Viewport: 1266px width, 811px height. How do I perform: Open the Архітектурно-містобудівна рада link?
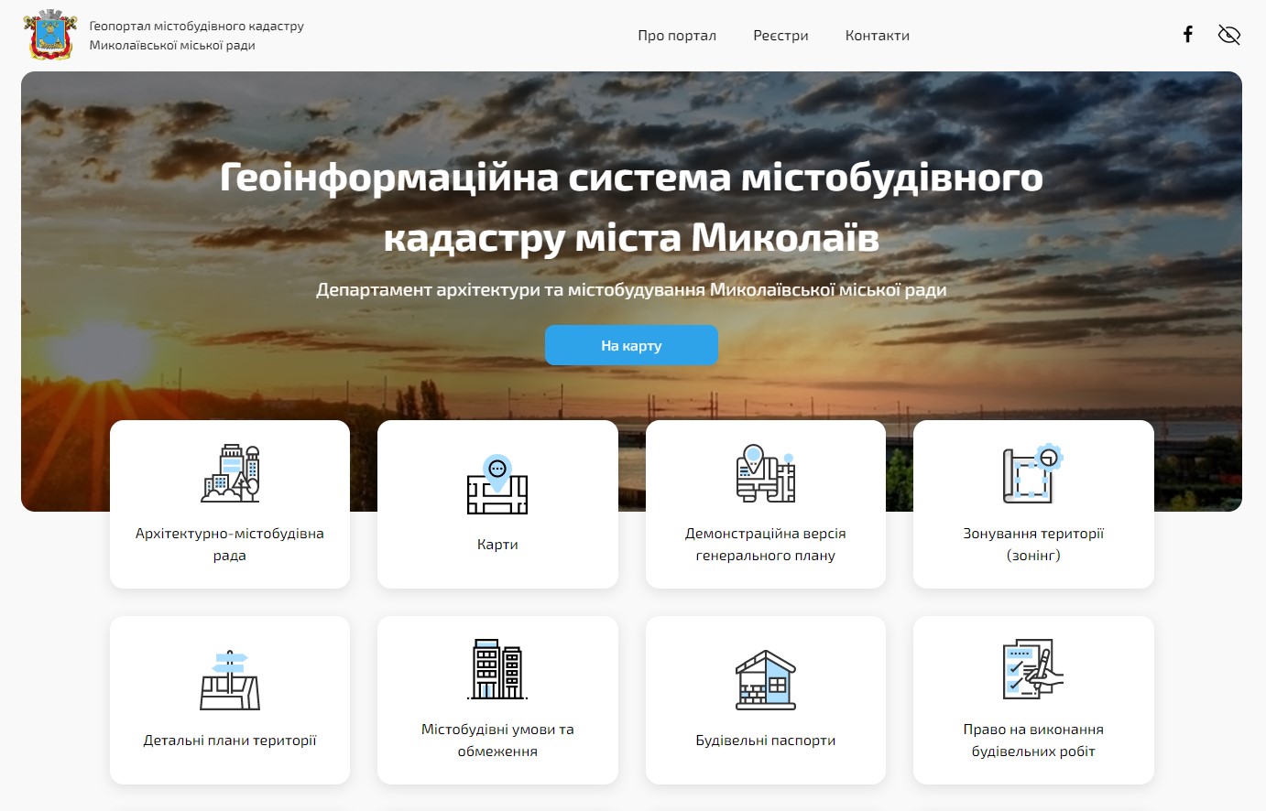[230, 545]
